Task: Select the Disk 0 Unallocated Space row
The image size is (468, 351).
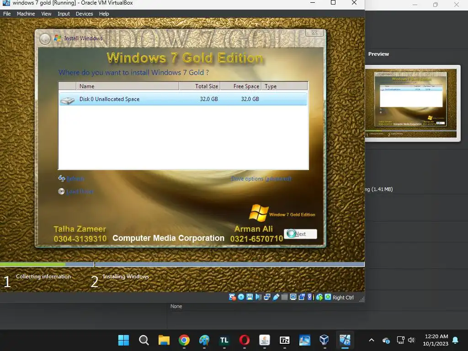Action: coord(183,99)
